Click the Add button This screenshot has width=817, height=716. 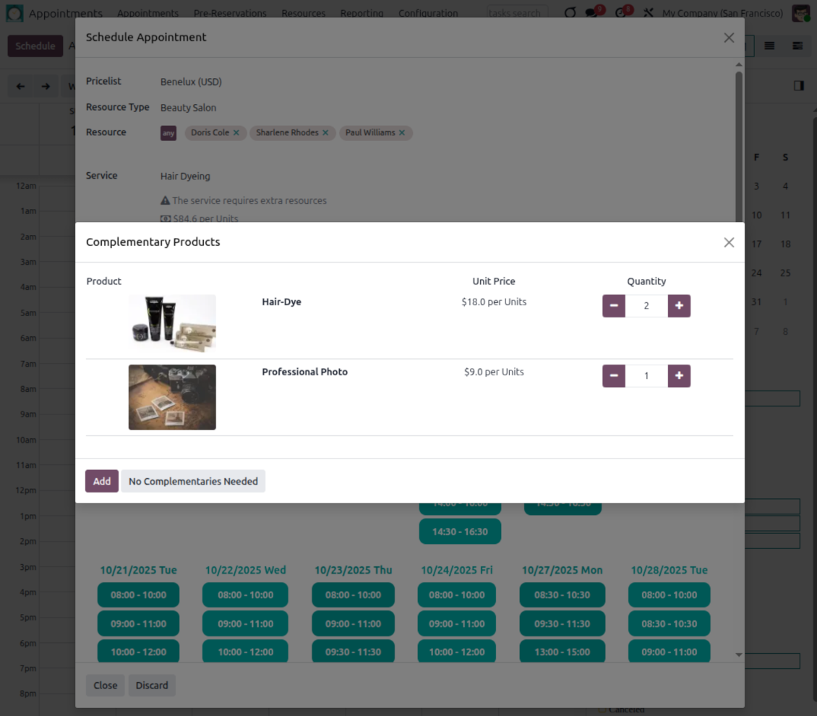click(102, 481)
